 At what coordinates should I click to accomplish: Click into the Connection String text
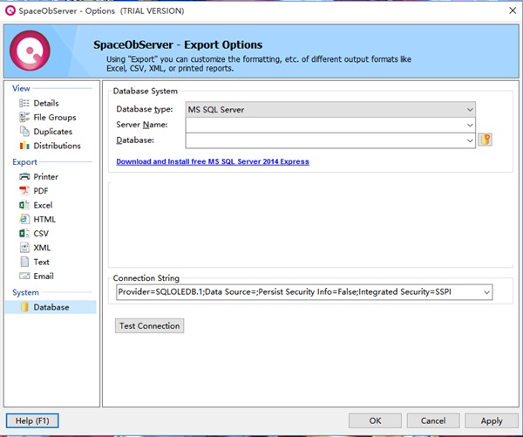[284, 292]
